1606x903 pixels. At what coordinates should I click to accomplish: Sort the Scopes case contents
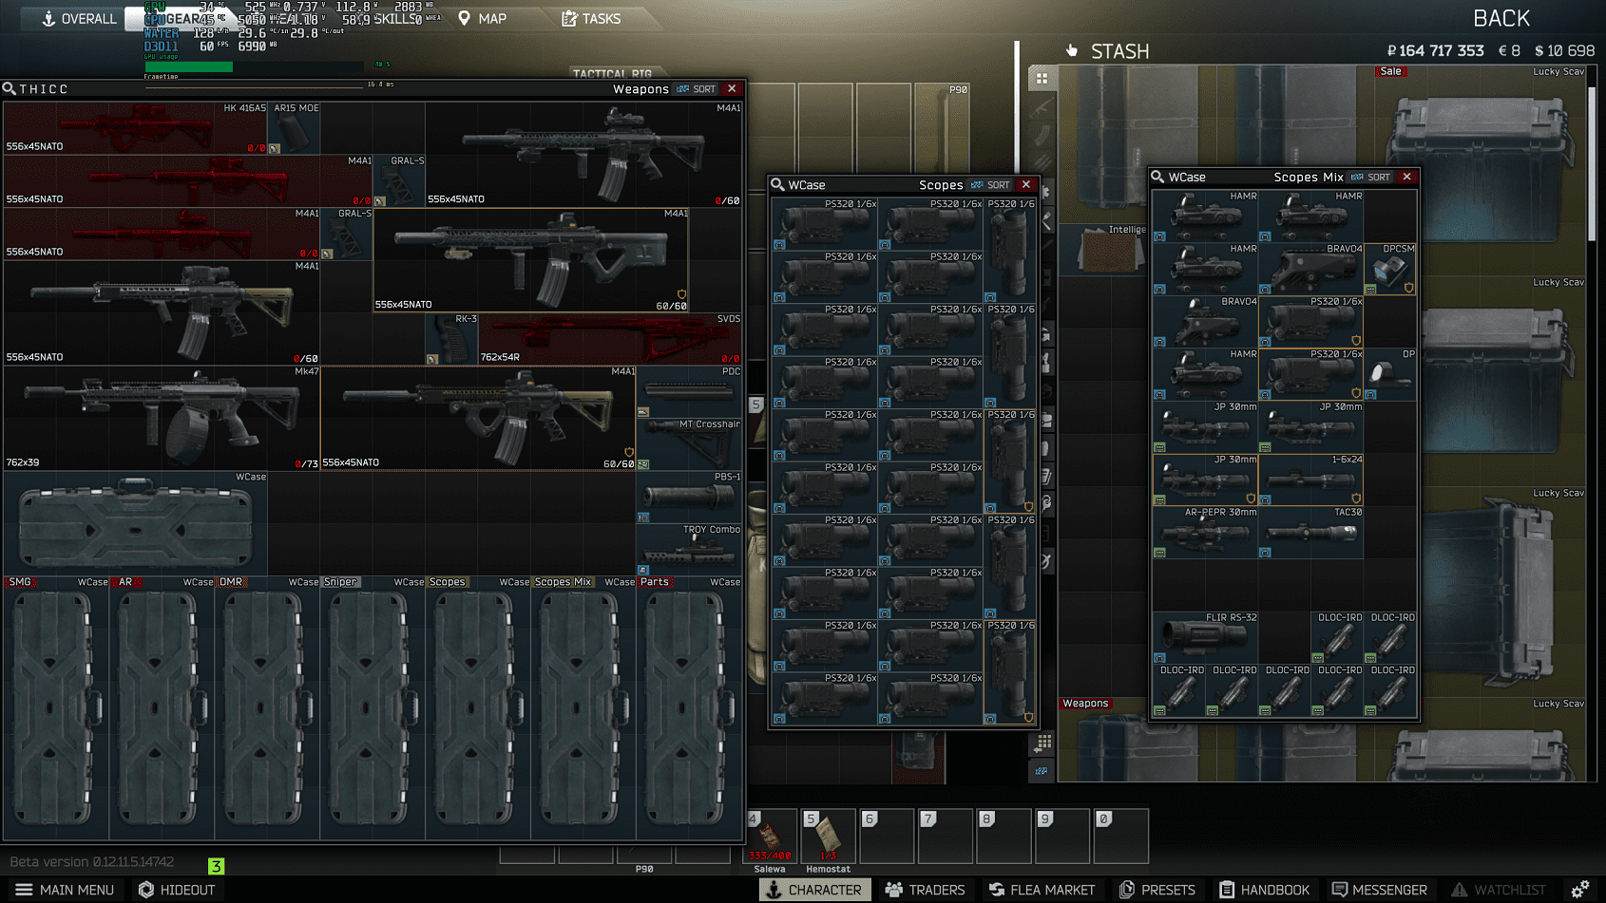click(990, 185)
